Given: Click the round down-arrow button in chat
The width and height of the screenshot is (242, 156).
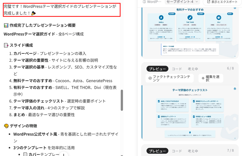Looking at the screenshot, I should click(64, 154).
